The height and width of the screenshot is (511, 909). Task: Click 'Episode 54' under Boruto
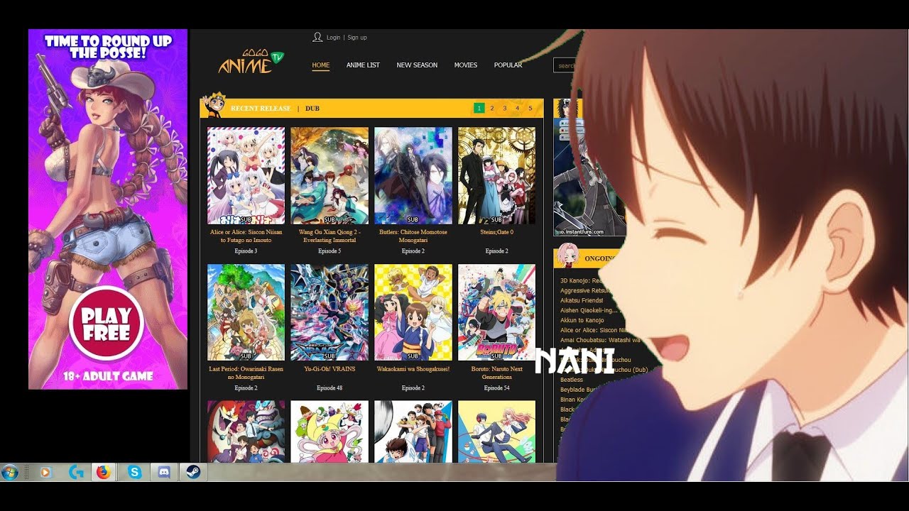coord(496,388)
